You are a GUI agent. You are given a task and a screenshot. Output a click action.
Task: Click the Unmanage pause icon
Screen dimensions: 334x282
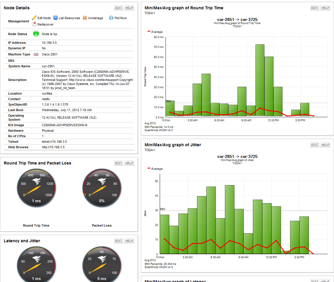[85, 18]
